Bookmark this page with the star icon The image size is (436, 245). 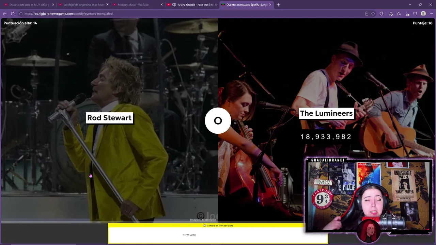373,14
